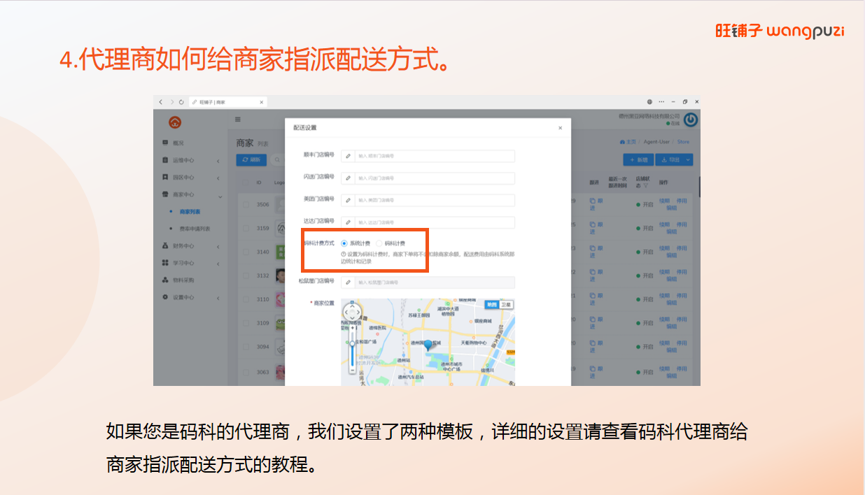Click the blue power icon in header
This screenshot has width=865, height=495.
pyautogui.click(x=691, y=120)
